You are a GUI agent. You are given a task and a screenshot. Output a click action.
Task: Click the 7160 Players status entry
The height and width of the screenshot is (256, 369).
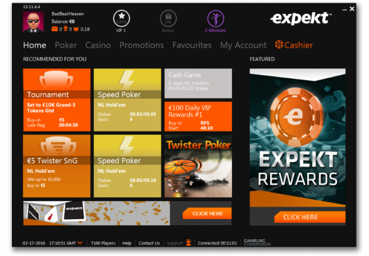pyautogui.click(x=103, y=243)
